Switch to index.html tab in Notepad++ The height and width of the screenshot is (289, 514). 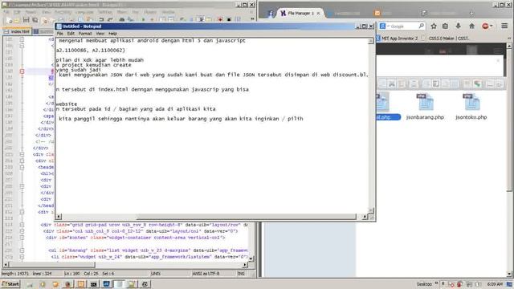coord(17,31)
